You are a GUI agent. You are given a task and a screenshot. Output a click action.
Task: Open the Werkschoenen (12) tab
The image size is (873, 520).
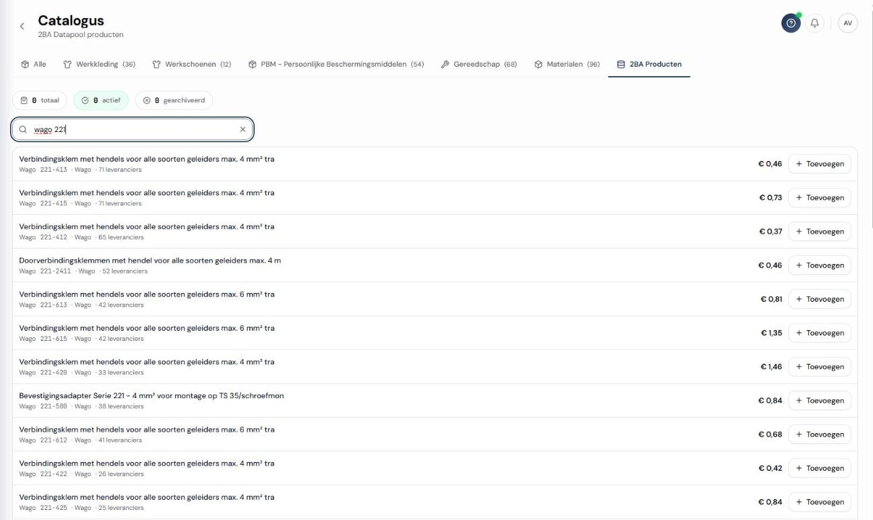[x=192, y=65]
